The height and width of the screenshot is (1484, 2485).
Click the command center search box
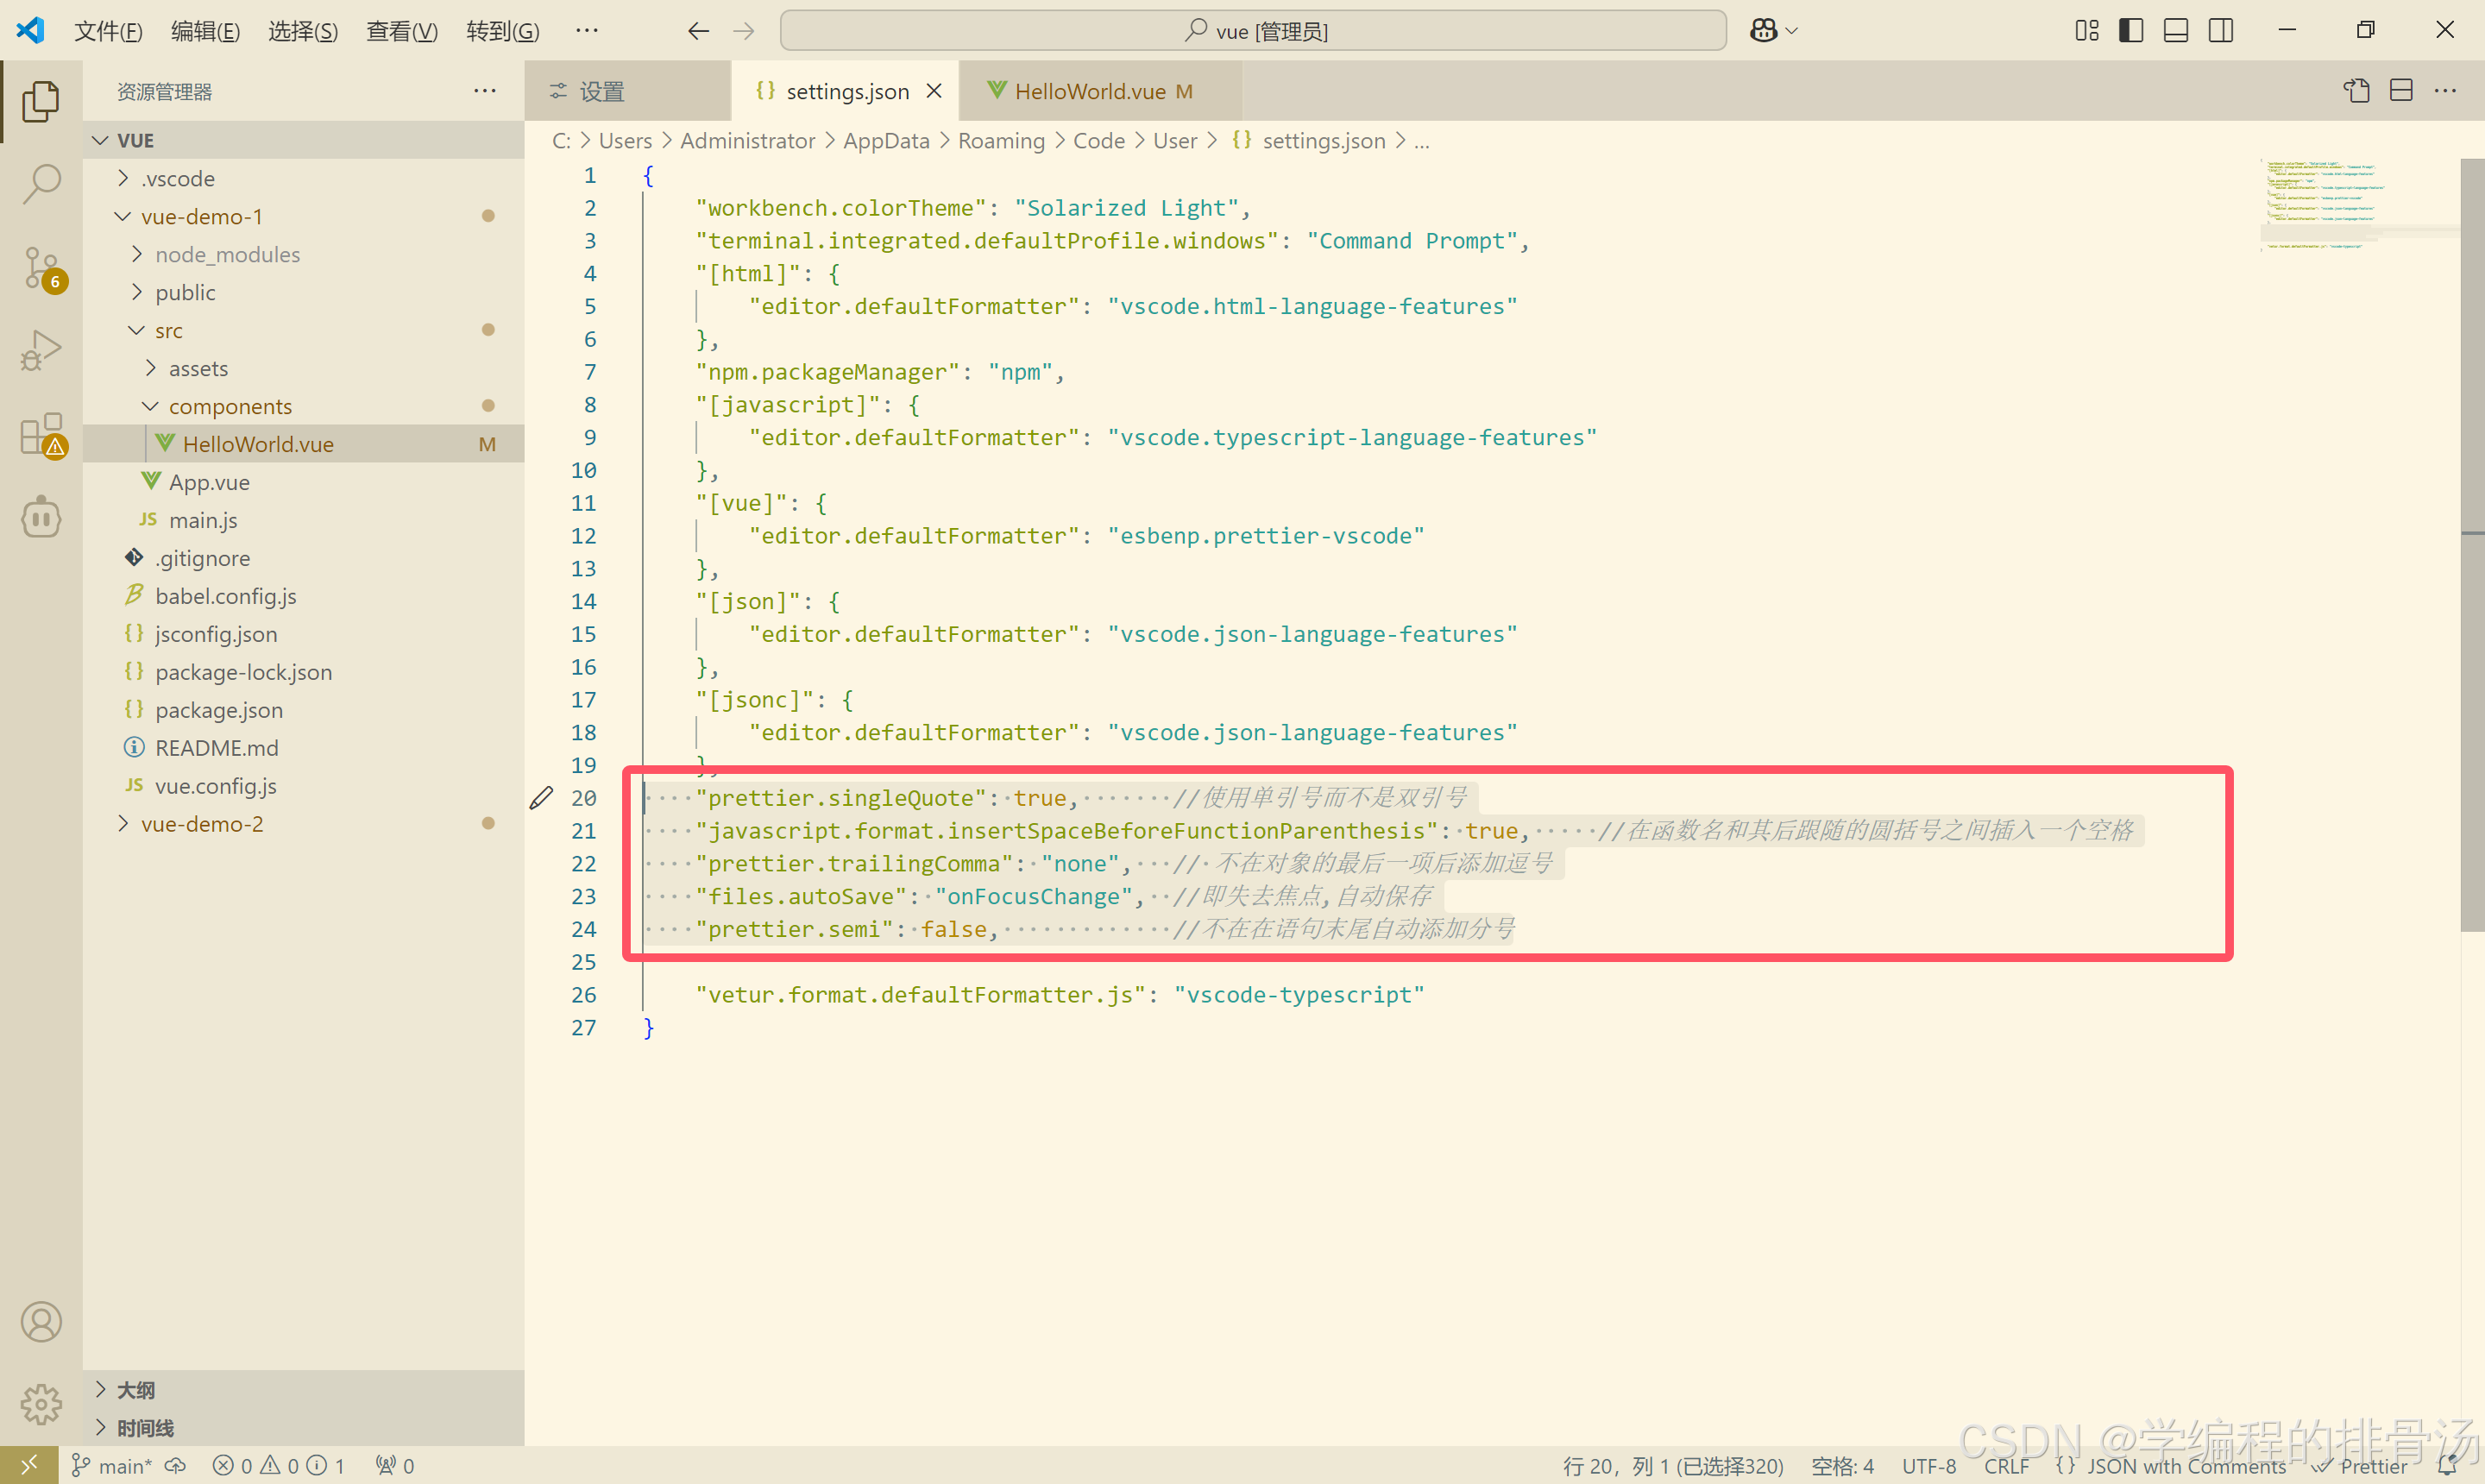point(1253,31)
